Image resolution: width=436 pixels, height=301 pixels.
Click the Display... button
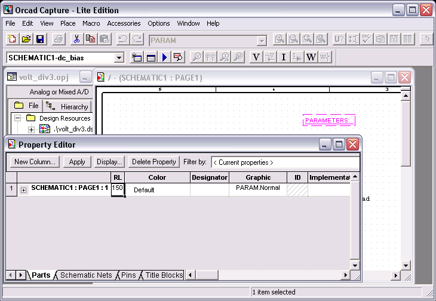pos(109,162)
